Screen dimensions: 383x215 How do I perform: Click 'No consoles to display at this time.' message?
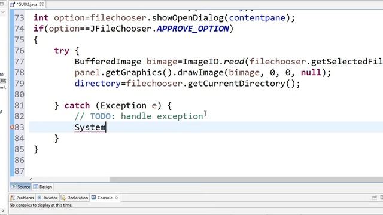coord(41,205)
